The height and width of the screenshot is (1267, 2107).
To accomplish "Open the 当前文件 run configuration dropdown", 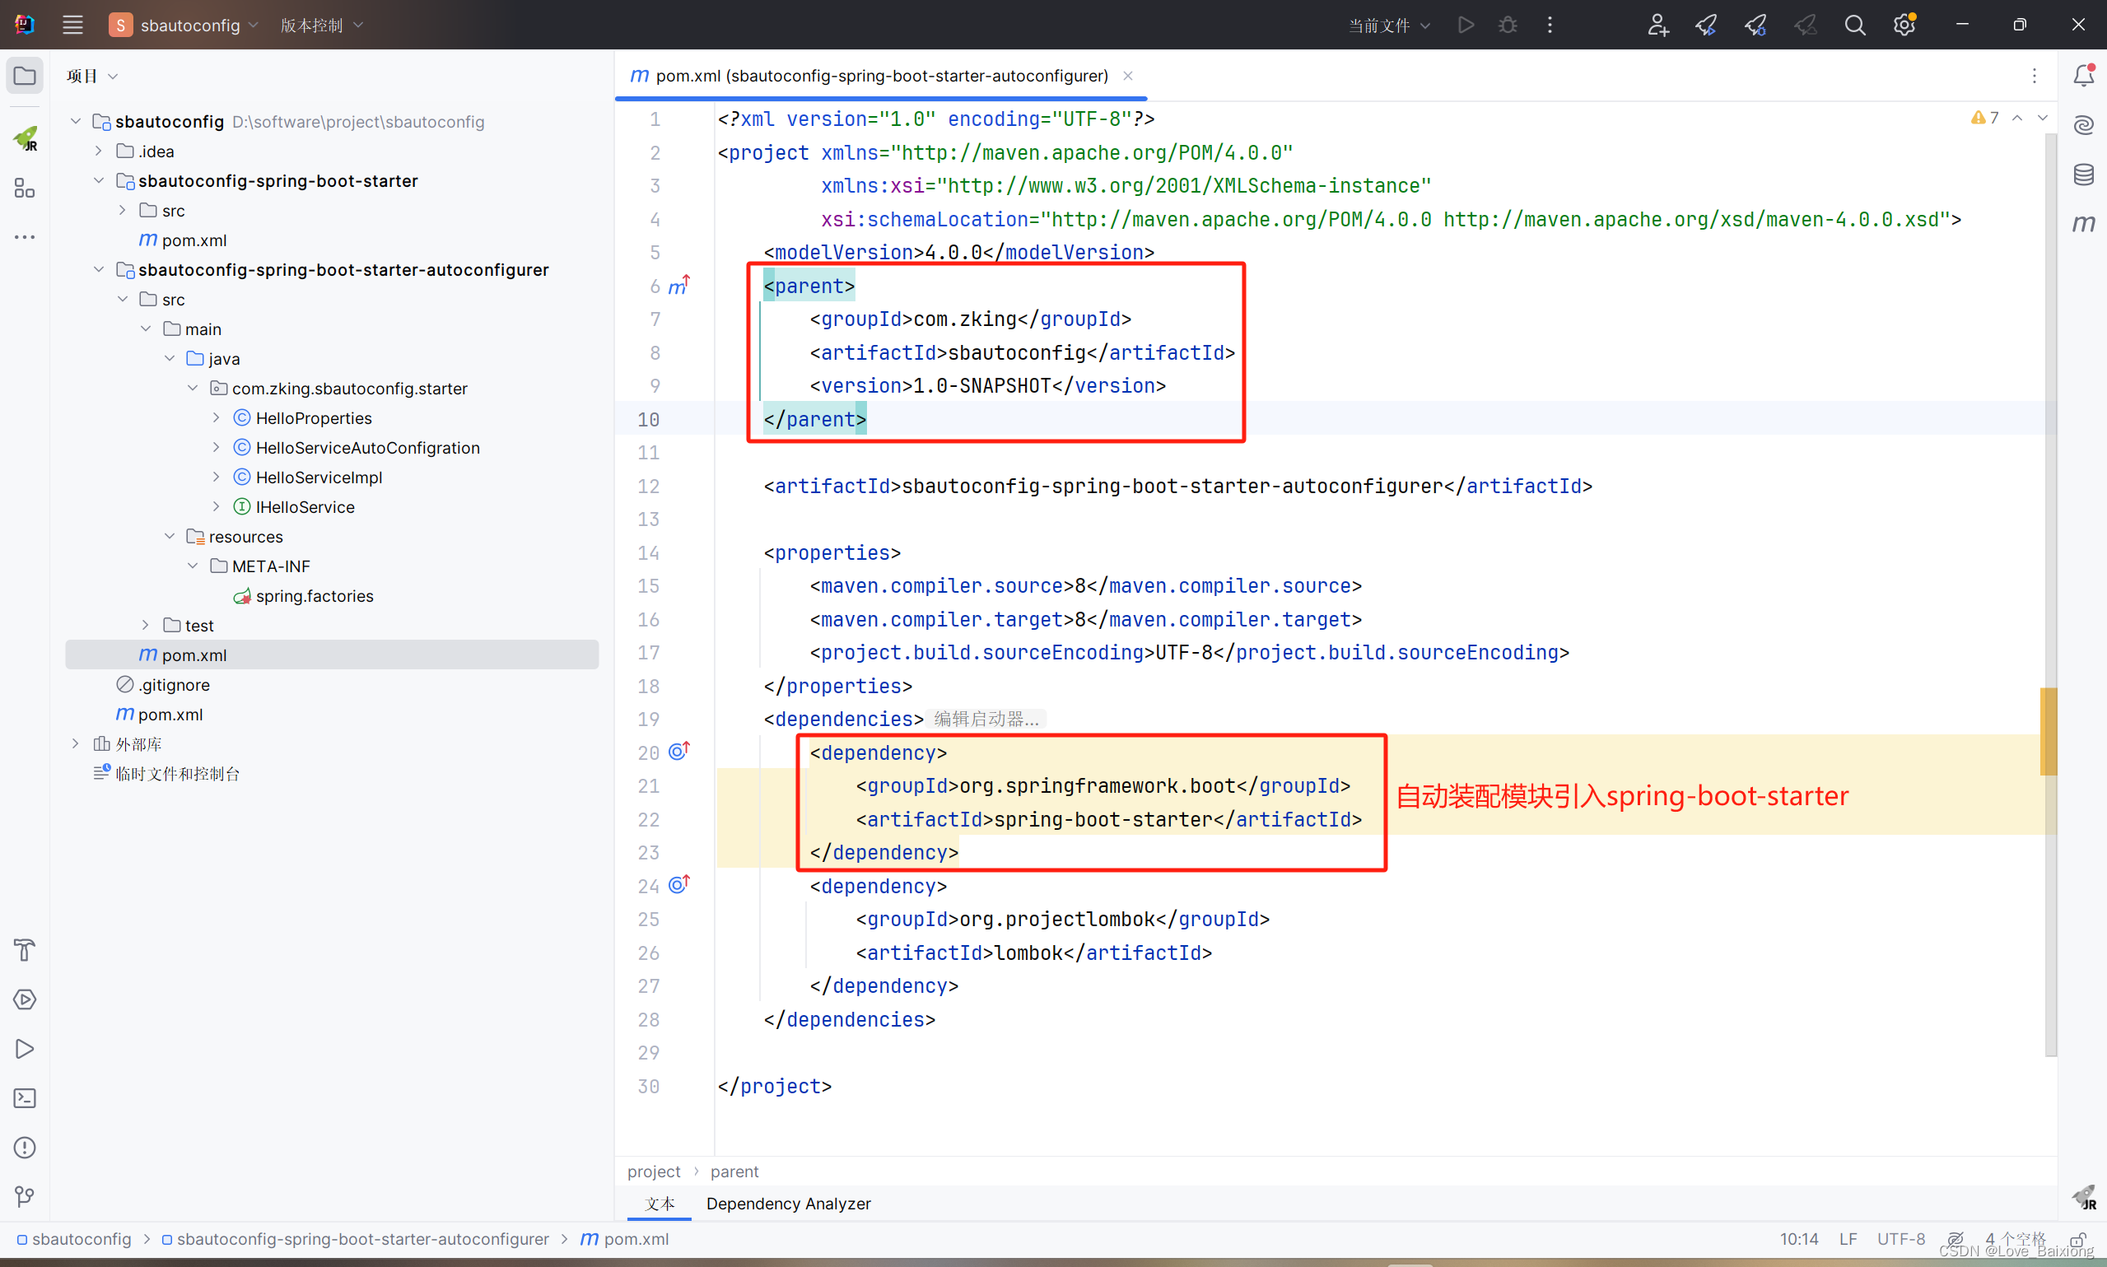I will click(x=1387, y=24).
